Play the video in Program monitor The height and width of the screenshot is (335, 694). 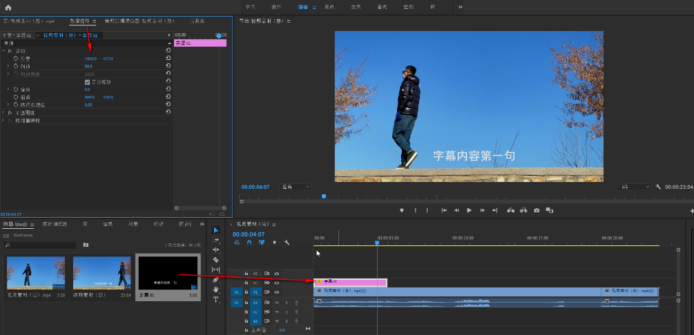(x=469, y=210)
